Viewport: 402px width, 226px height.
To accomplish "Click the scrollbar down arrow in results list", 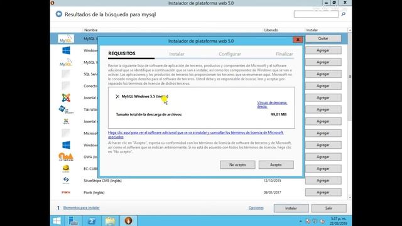I will click(x=350, y=198).
